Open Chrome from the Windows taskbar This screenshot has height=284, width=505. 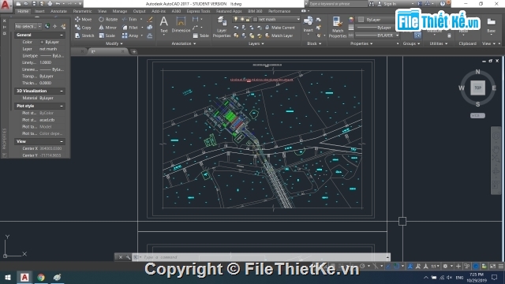pos(41,277)
